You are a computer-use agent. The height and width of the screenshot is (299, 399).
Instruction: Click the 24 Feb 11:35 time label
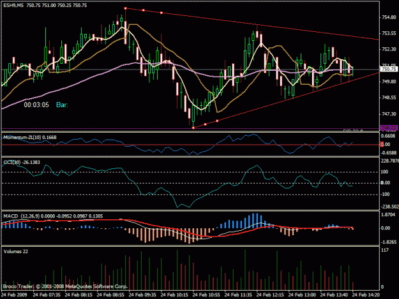(238, 295)
